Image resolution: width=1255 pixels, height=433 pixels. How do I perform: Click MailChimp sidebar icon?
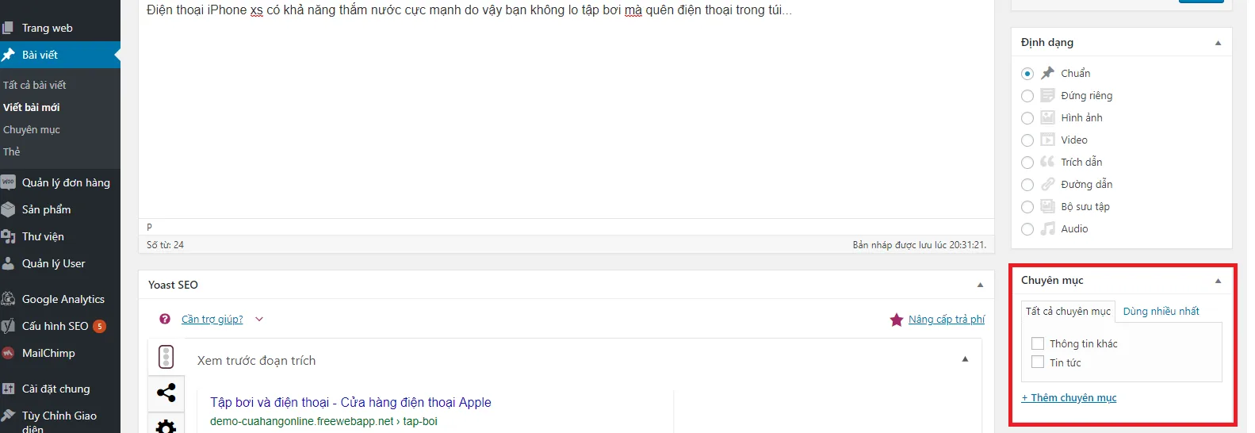[8, 353]
